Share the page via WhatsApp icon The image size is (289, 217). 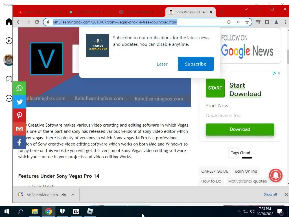coord(19,88)
